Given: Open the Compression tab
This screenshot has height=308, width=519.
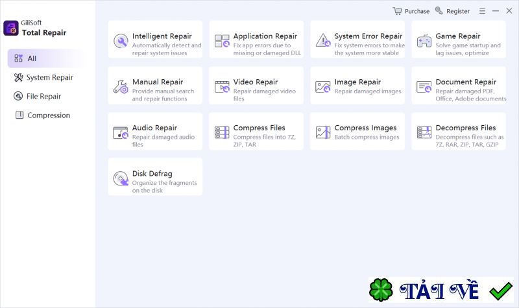Looking at the screenshot, I should pos(48,115).
